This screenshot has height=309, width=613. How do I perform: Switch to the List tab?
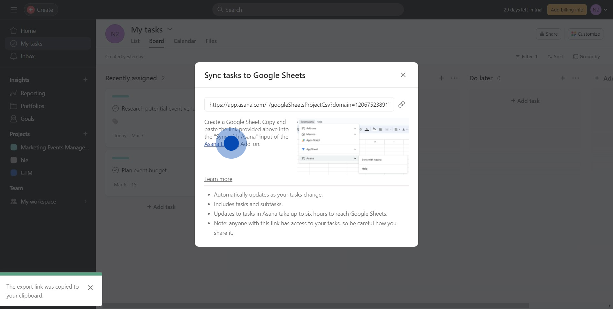click(135, 41)
